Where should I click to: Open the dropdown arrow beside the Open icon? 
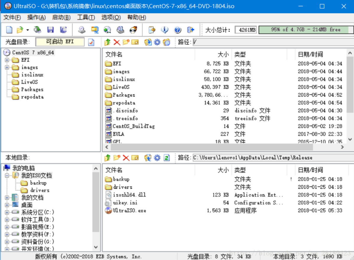point(27,30)
